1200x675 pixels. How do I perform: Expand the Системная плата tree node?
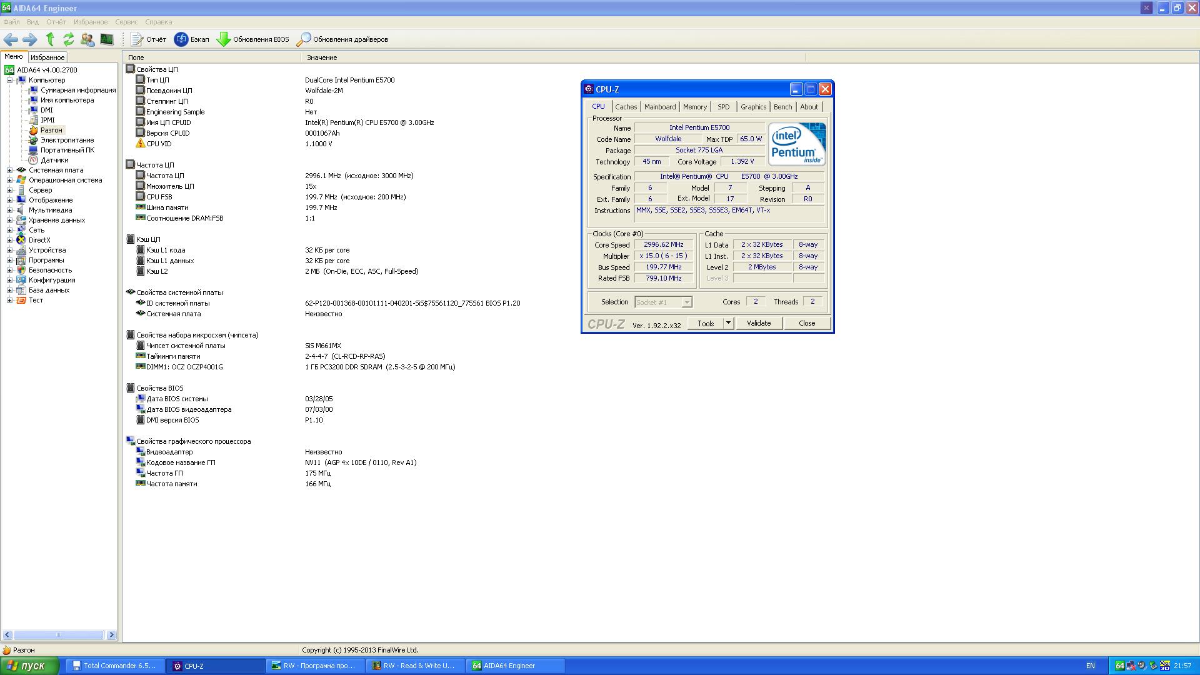pos(9,170)
